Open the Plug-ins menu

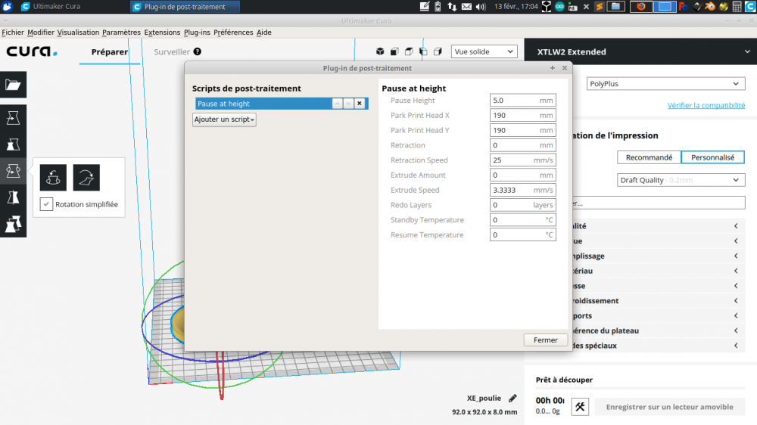197,33
